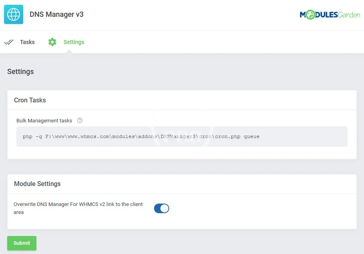Viewport: 364px width, 254px height.
Task: Click the Cron Tasks section header
Action: 30,100
